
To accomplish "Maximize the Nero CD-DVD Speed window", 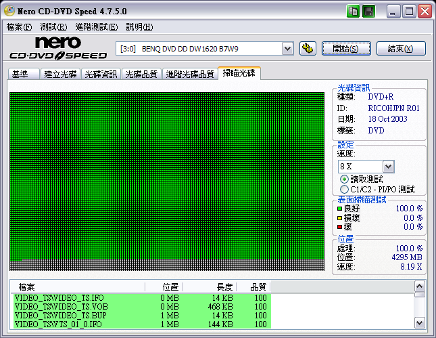I will 409,12.
